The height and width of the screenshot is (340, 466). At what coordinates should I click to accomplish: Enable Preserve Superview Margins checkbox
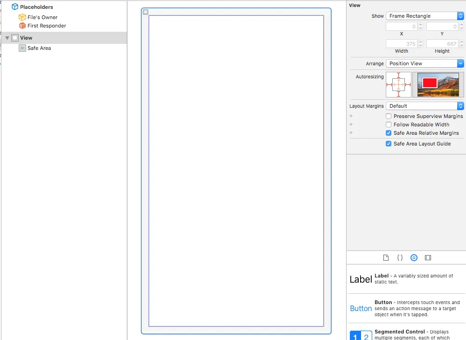tap(389, 116)
